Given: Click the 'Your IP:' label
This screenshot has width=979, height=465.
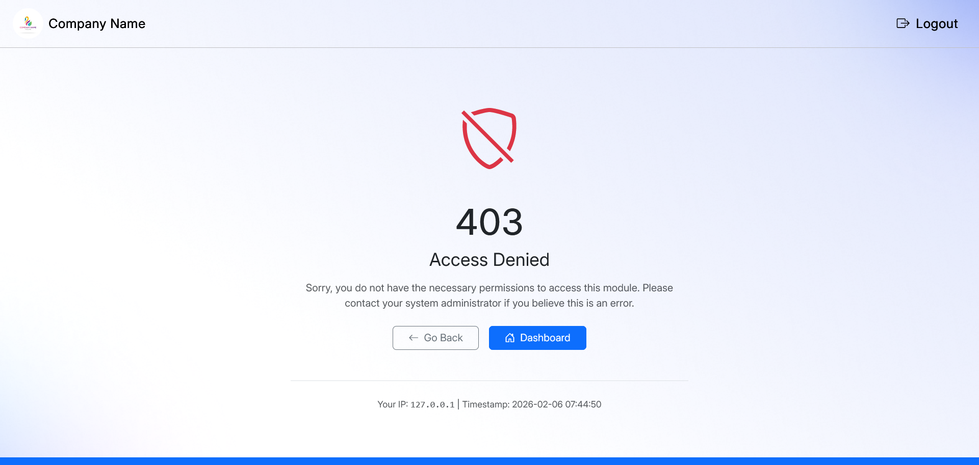Looking at the screenshot, I should point(393,404).
